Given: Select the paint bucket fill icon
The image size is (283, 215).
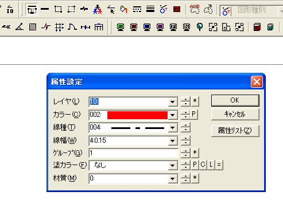Looking at the screenshot, I should pyautogui.click(x=124, y=9).
